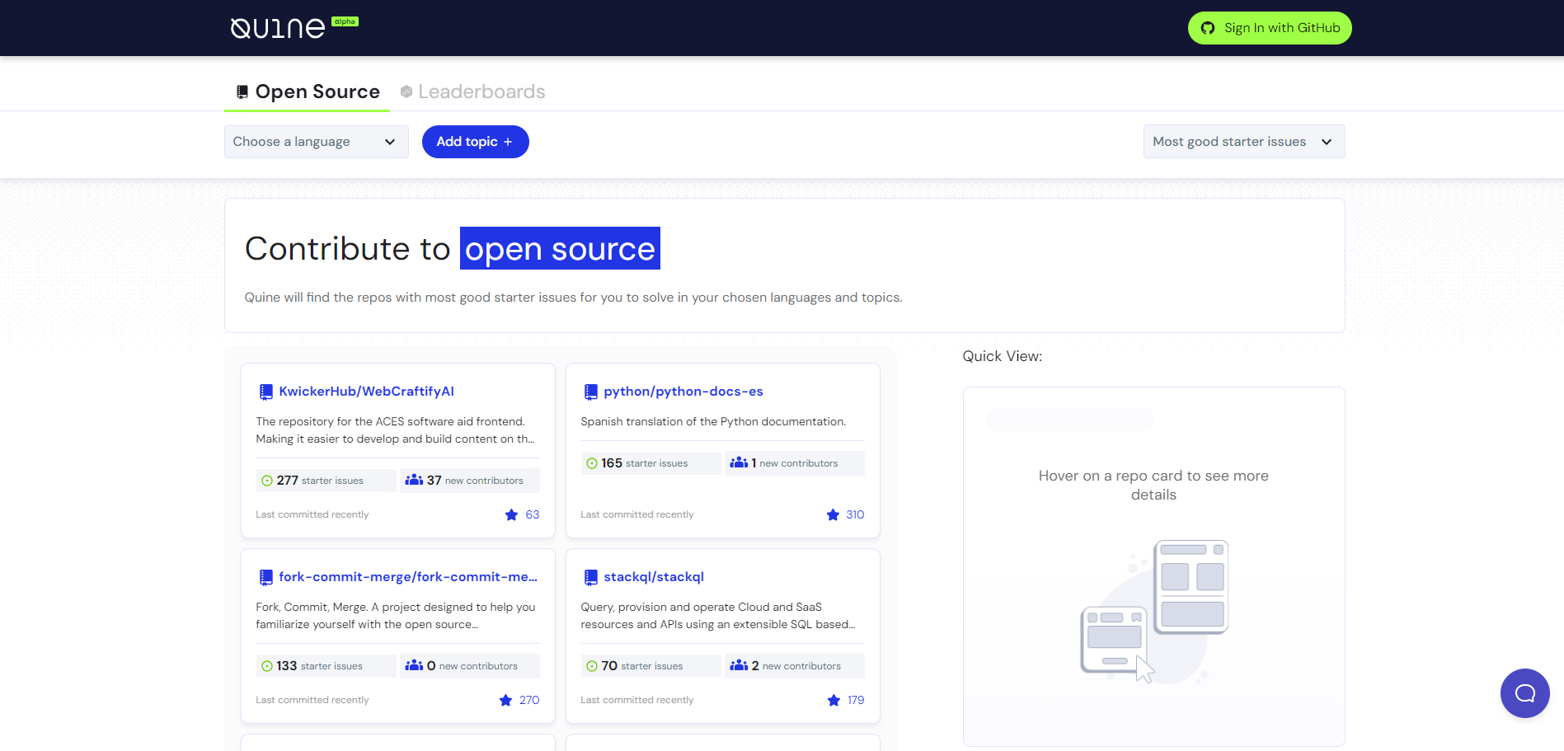The image size is (1564, 751).
Task: Click the Quine logo in header
Action: 278,28
